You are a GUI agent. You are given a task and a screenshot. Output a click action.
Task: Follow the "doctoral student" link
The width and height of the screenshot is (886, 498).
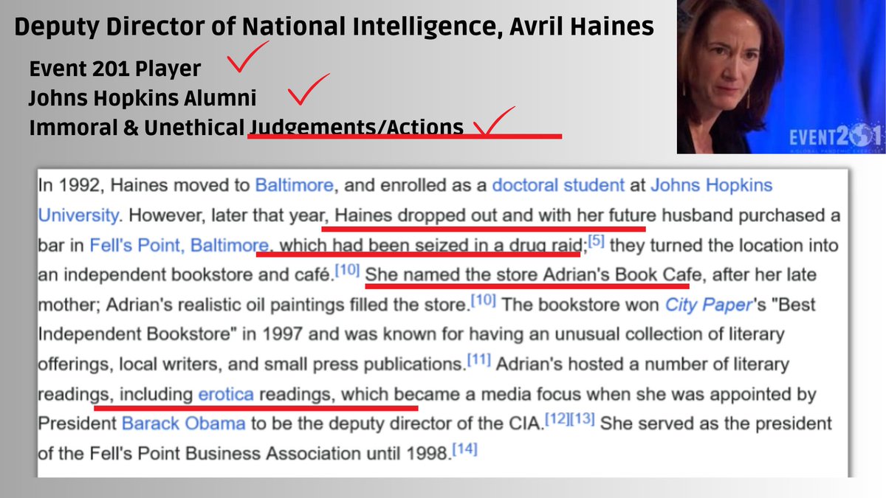click(x=558, y=185)
